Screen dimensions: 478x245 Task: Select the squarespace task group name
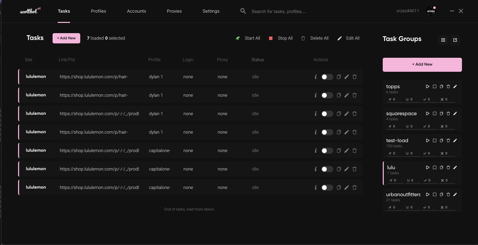(402, 114)
